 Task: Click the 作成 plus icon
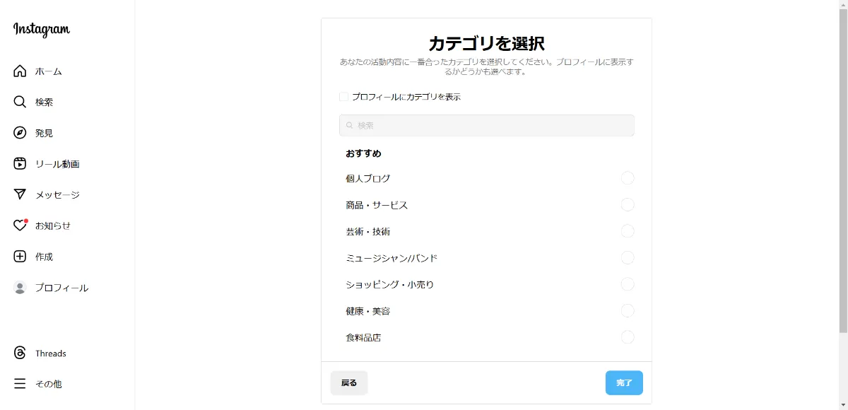pyautogui.click(x=20, y=257)
